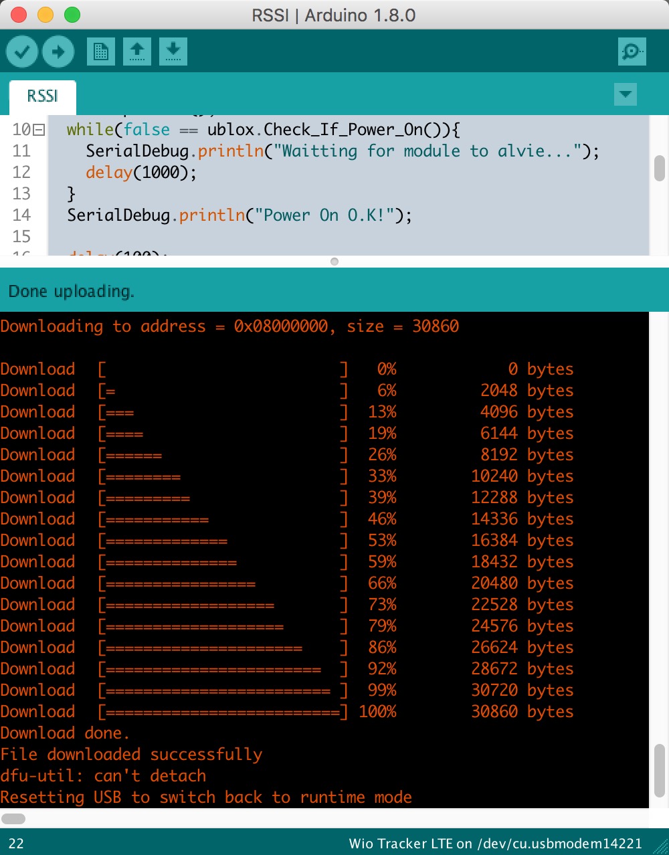
Task: Click the code editor vertical scrollbar
Action: pyautogui.click(x=659, y=168)
